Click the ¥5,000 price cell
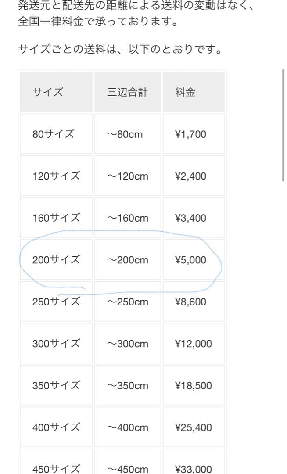The width and height of the screenshot is (287, 474). pyautogui.click(x=190, y=260)
